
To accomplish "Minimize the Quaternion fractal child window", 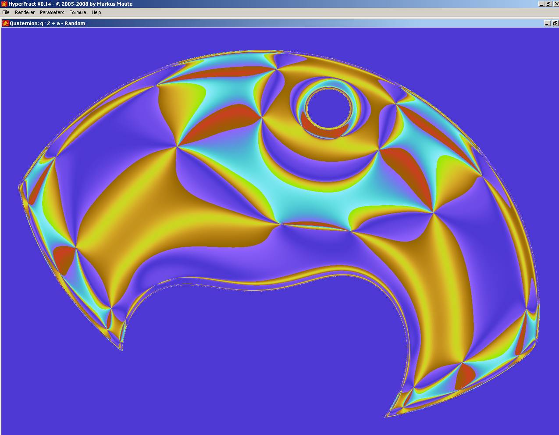I will 547,23.
